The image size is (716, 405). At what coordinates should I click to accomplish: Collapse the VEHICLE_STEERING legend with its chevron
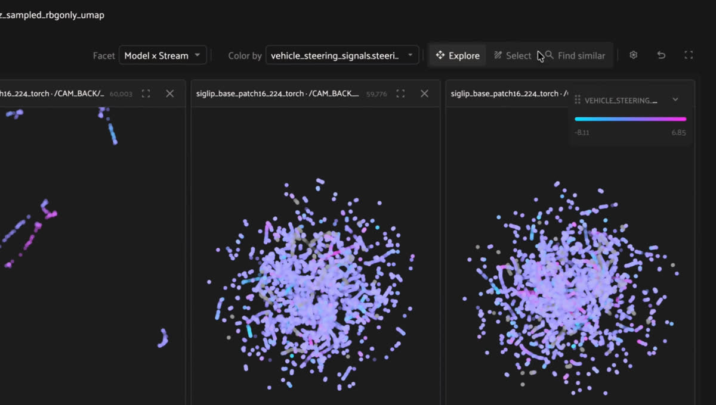click(675, 99)
